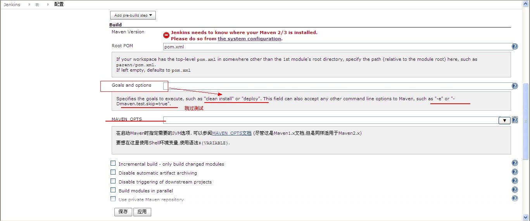Open help for Disable automatic artifact archiving
Screen dimensions: 530x221
pyautogui.click(x=515, y=172)
